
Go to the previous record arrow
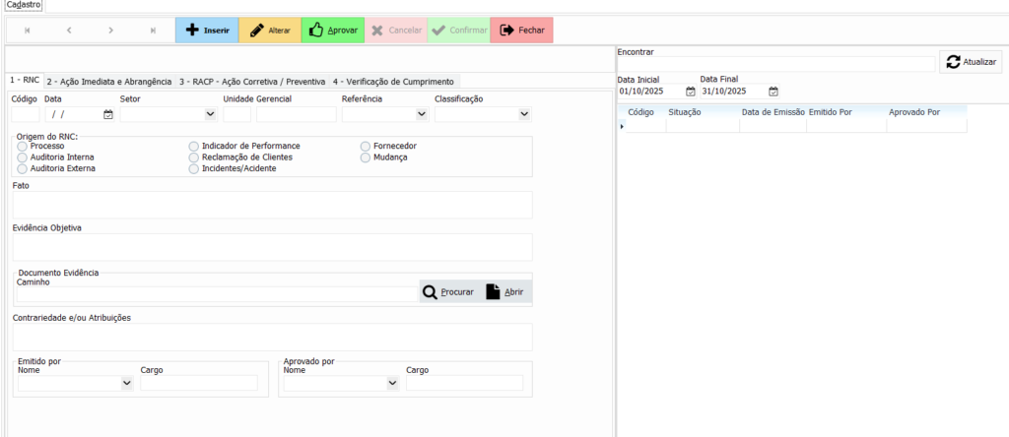click(69, 31)
